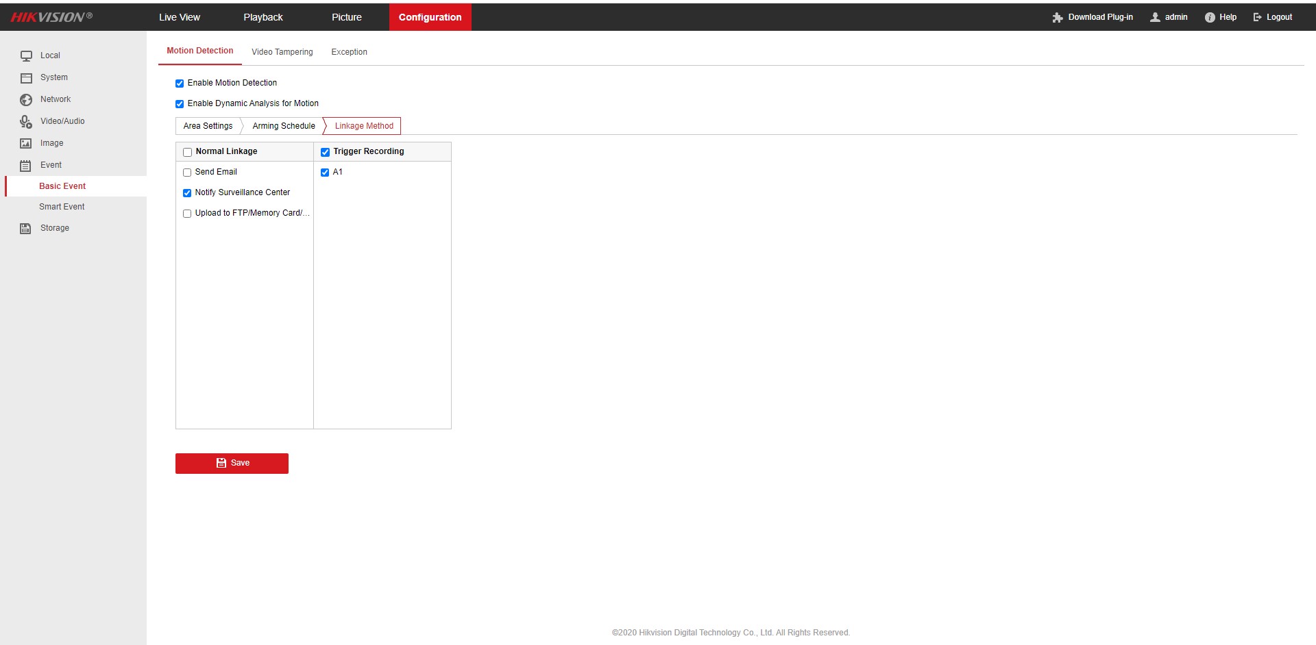Click the Image picture icon in sidebar

coord(26,144)
